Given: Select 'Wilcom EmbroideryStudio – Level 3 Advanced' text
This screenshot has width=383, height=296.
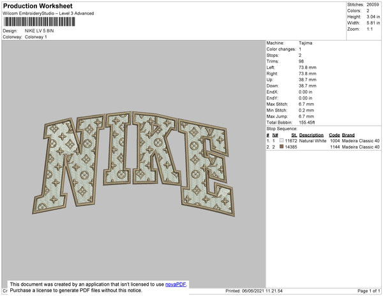Looking at the screenshot, I should pos(49,13).
